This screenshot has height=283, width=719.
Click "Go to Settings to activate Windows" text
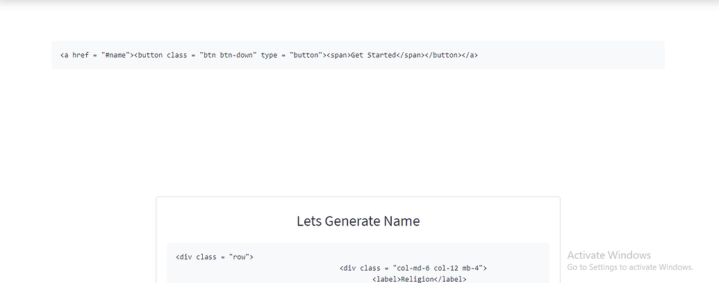[630, 267]
